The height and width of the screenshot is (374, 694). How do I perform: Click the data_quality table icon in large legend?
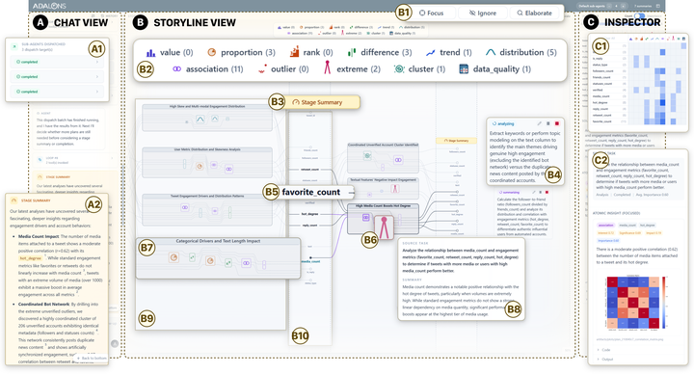click(464, 69)
